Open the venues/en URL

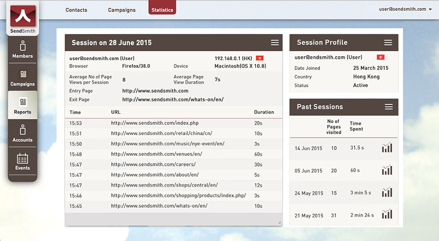point(157,154)
